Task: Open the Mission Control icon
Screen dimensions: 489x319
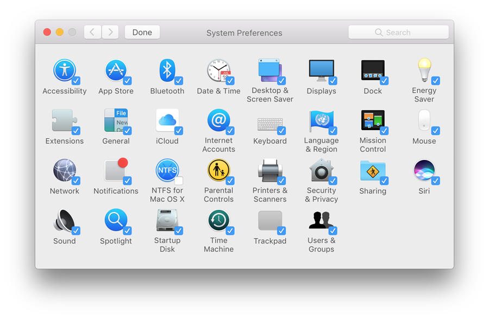Action: pyautogui.click(x=373, y=120)
